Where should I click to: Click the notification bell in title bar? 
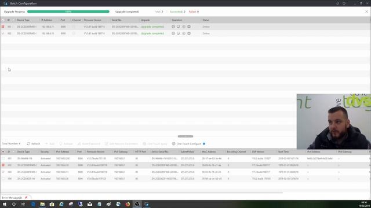(x=337, y=3)
